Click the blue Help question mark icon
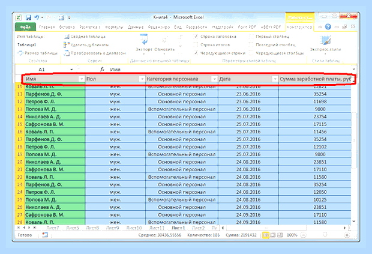This screenshot has height=254, width=372. click(328, 27)
